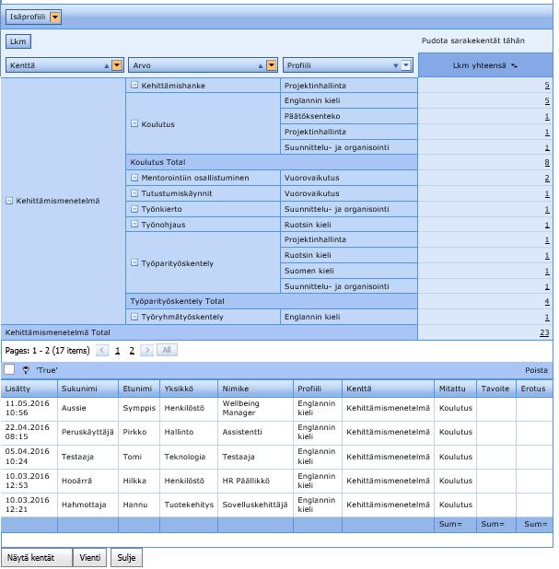The width and height of the screenshot is (559, 569).
Task: Click the filter funnel icon
Action: click(26, 370)
